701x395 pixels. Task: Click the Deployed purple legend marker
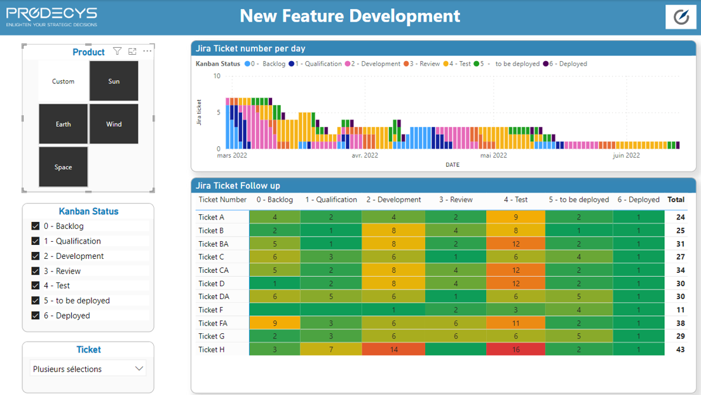(x=546, y=64)
